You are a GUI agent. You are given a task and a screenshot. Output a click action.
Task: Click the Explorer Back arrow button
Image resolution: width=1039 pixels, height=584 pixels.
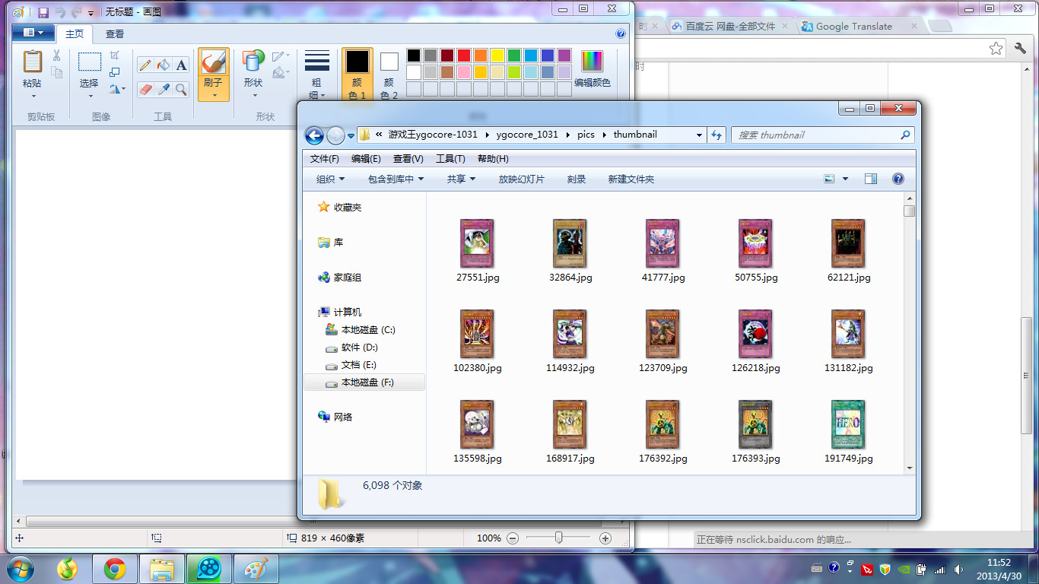(314, 135)
